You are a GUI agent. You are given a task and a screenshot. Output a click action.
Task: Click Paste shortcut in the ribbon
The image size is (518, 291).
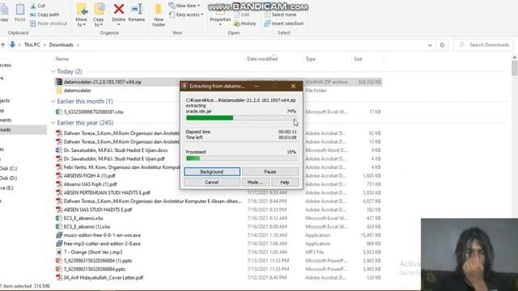(49, 23)
